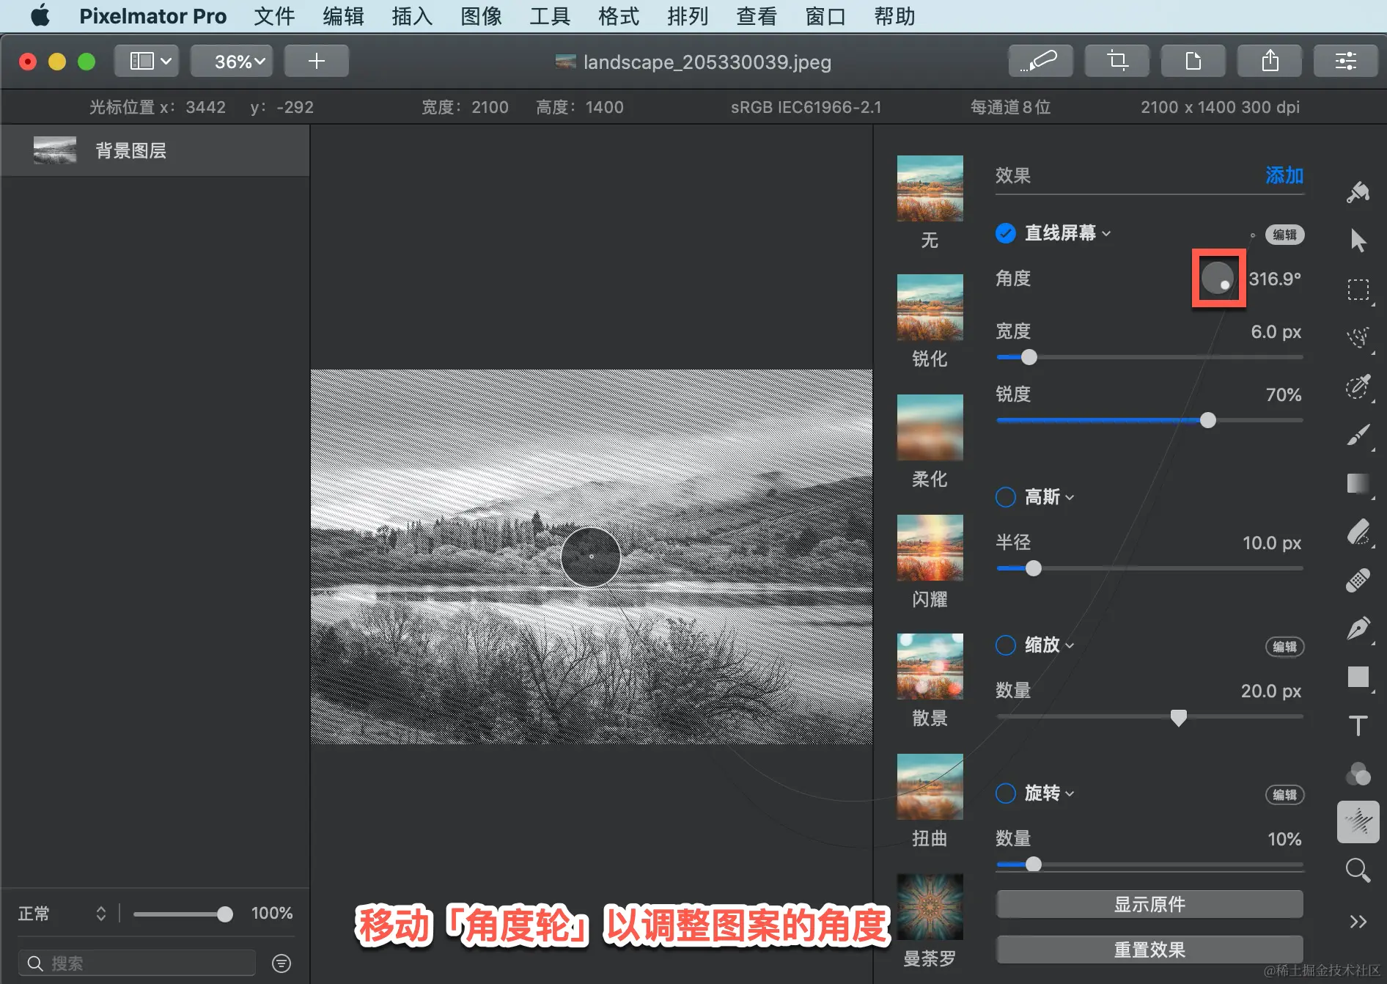Open the 文件 menu

pos(274,16)
